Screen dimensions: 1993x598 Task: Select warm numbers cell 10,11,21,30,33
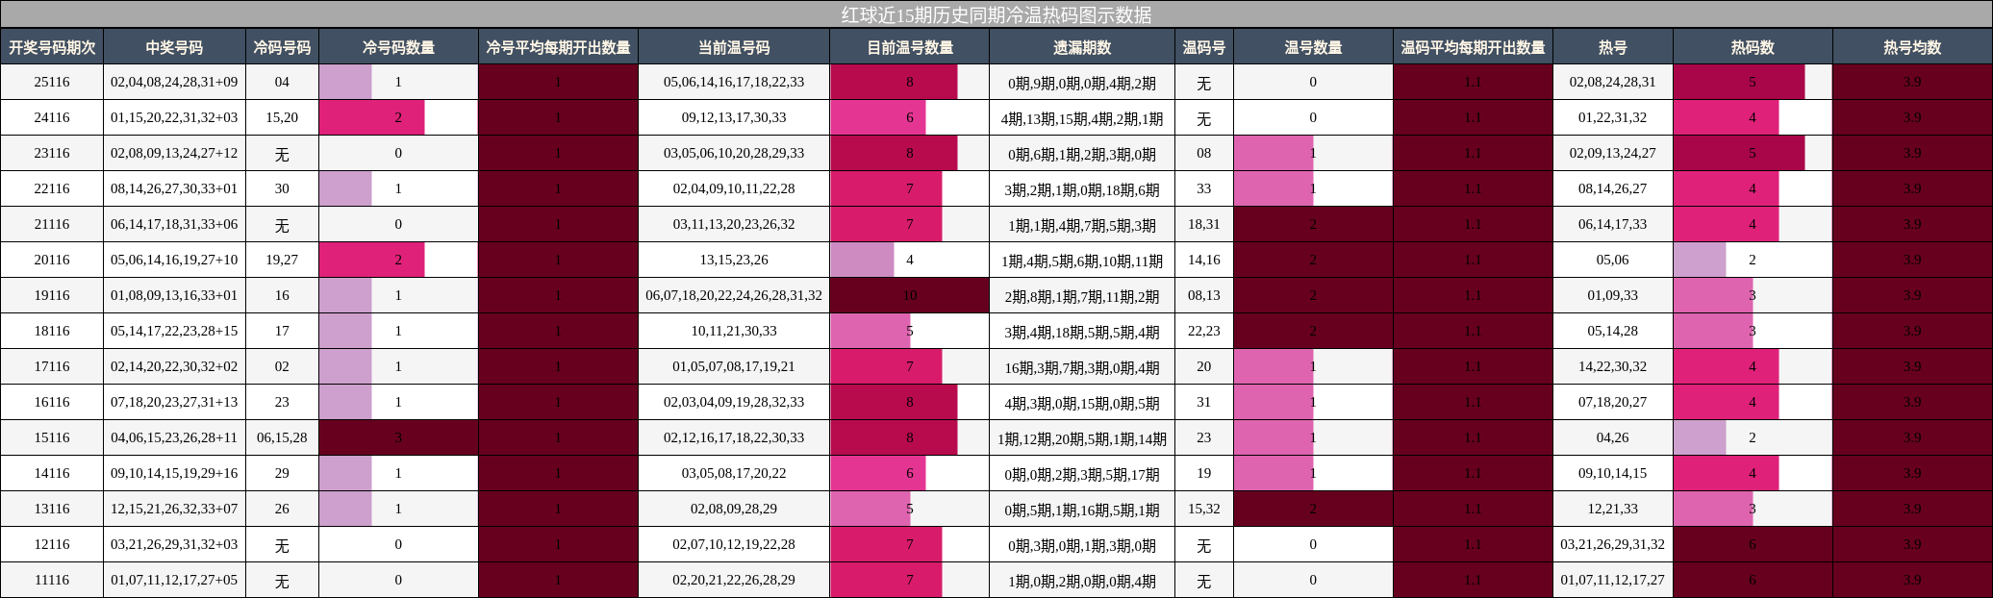(x=734, y=331)
